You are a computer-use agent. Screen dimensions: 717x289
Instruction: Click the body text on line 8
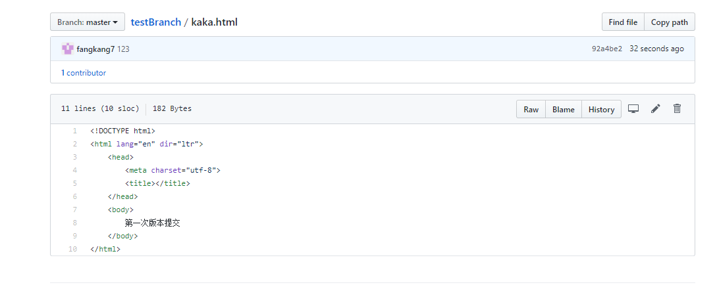click(152, 223)
